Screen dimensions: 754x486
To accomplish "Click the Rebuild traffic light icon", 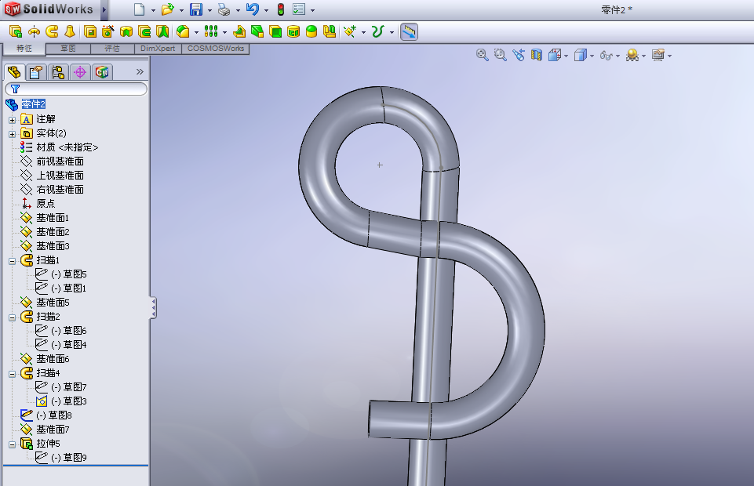I will 281,9.
